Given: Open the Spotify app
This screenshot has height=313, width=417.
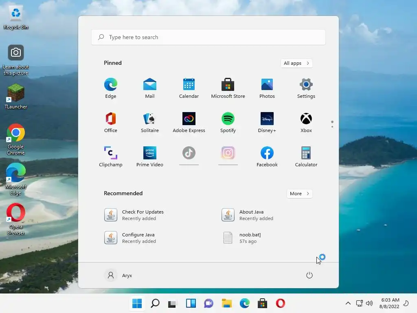Looking at the screenshot, I should coord(228,122).
